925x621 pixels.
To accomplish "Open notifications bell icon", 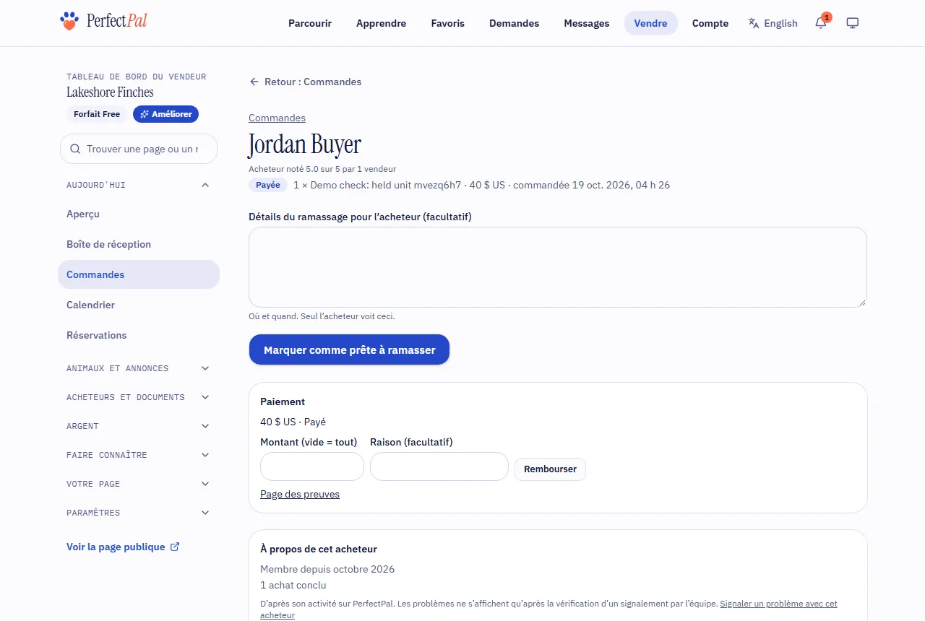I will (x=820, y=23).
